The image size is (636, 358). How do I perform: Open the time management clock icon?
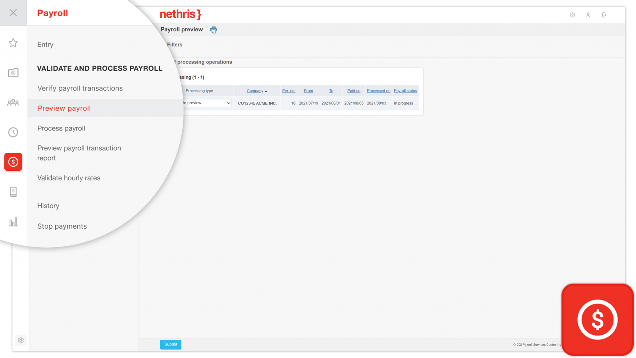coord(13,132)
